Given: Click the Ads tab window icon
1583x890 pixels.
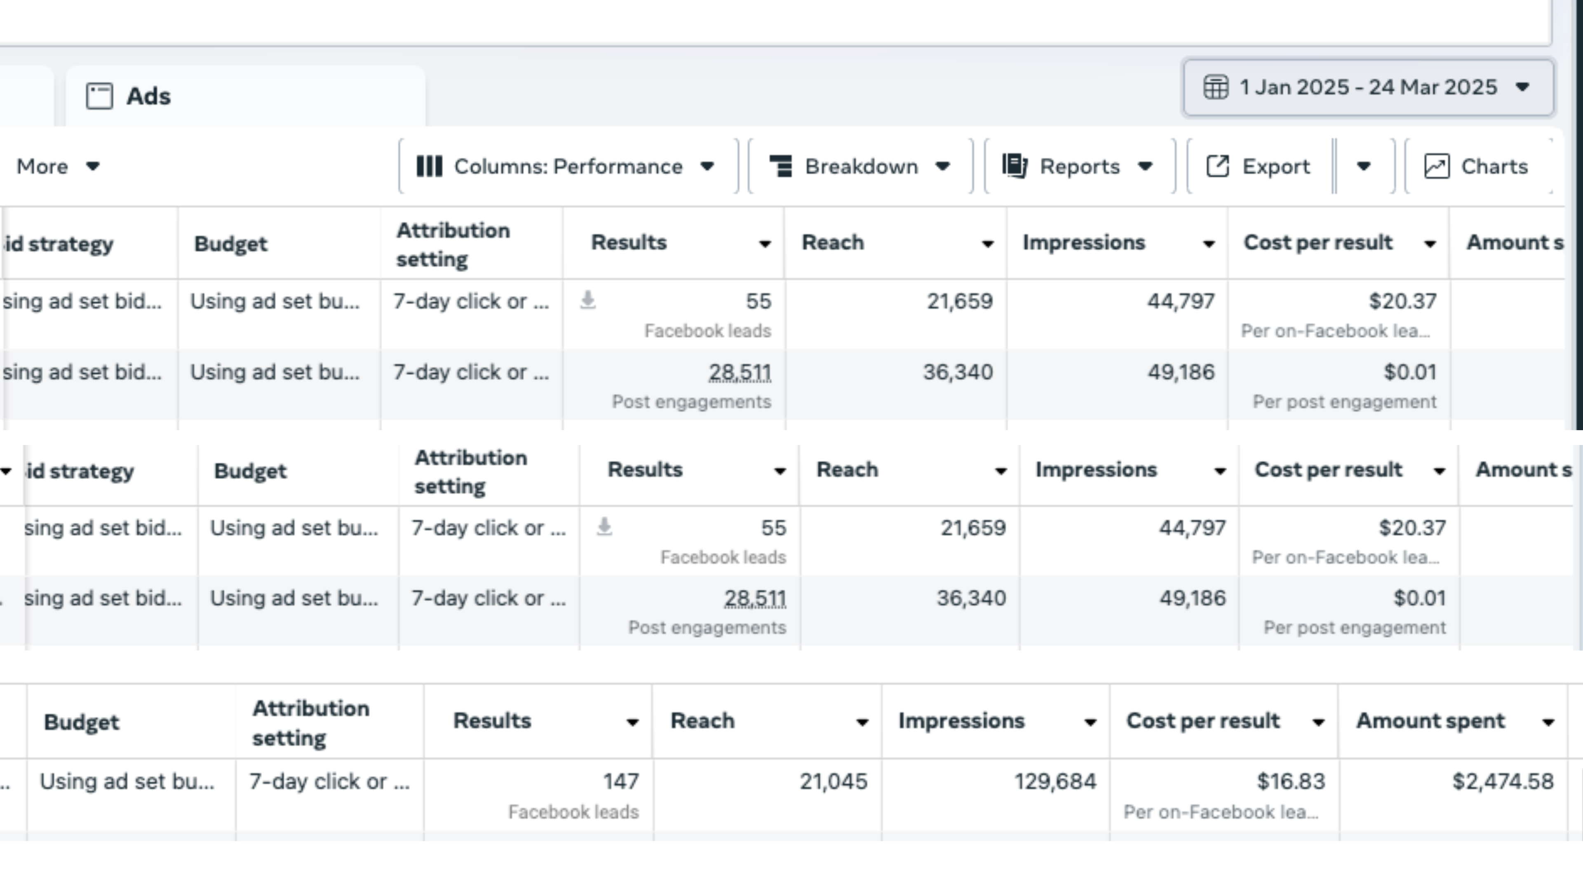Looking at the screenshot, I should 99,96.
